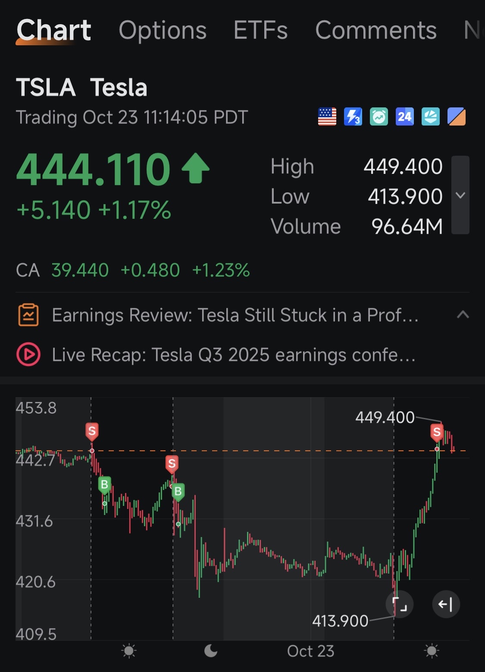This screenshot has width=485, height=672.
Task: Expand chart to fullscreen with corner-bracket icon
Action: [400, 604]
